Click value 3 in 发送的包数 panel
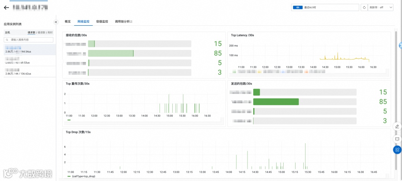Image resolution: width=402 pixels, height=181 pixels. (x=385, y=121)
